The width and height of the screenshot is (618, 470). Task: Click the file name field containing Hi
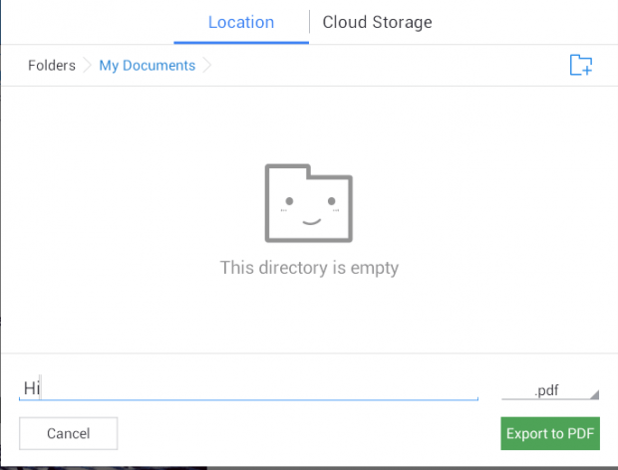[x=248, y=388]
